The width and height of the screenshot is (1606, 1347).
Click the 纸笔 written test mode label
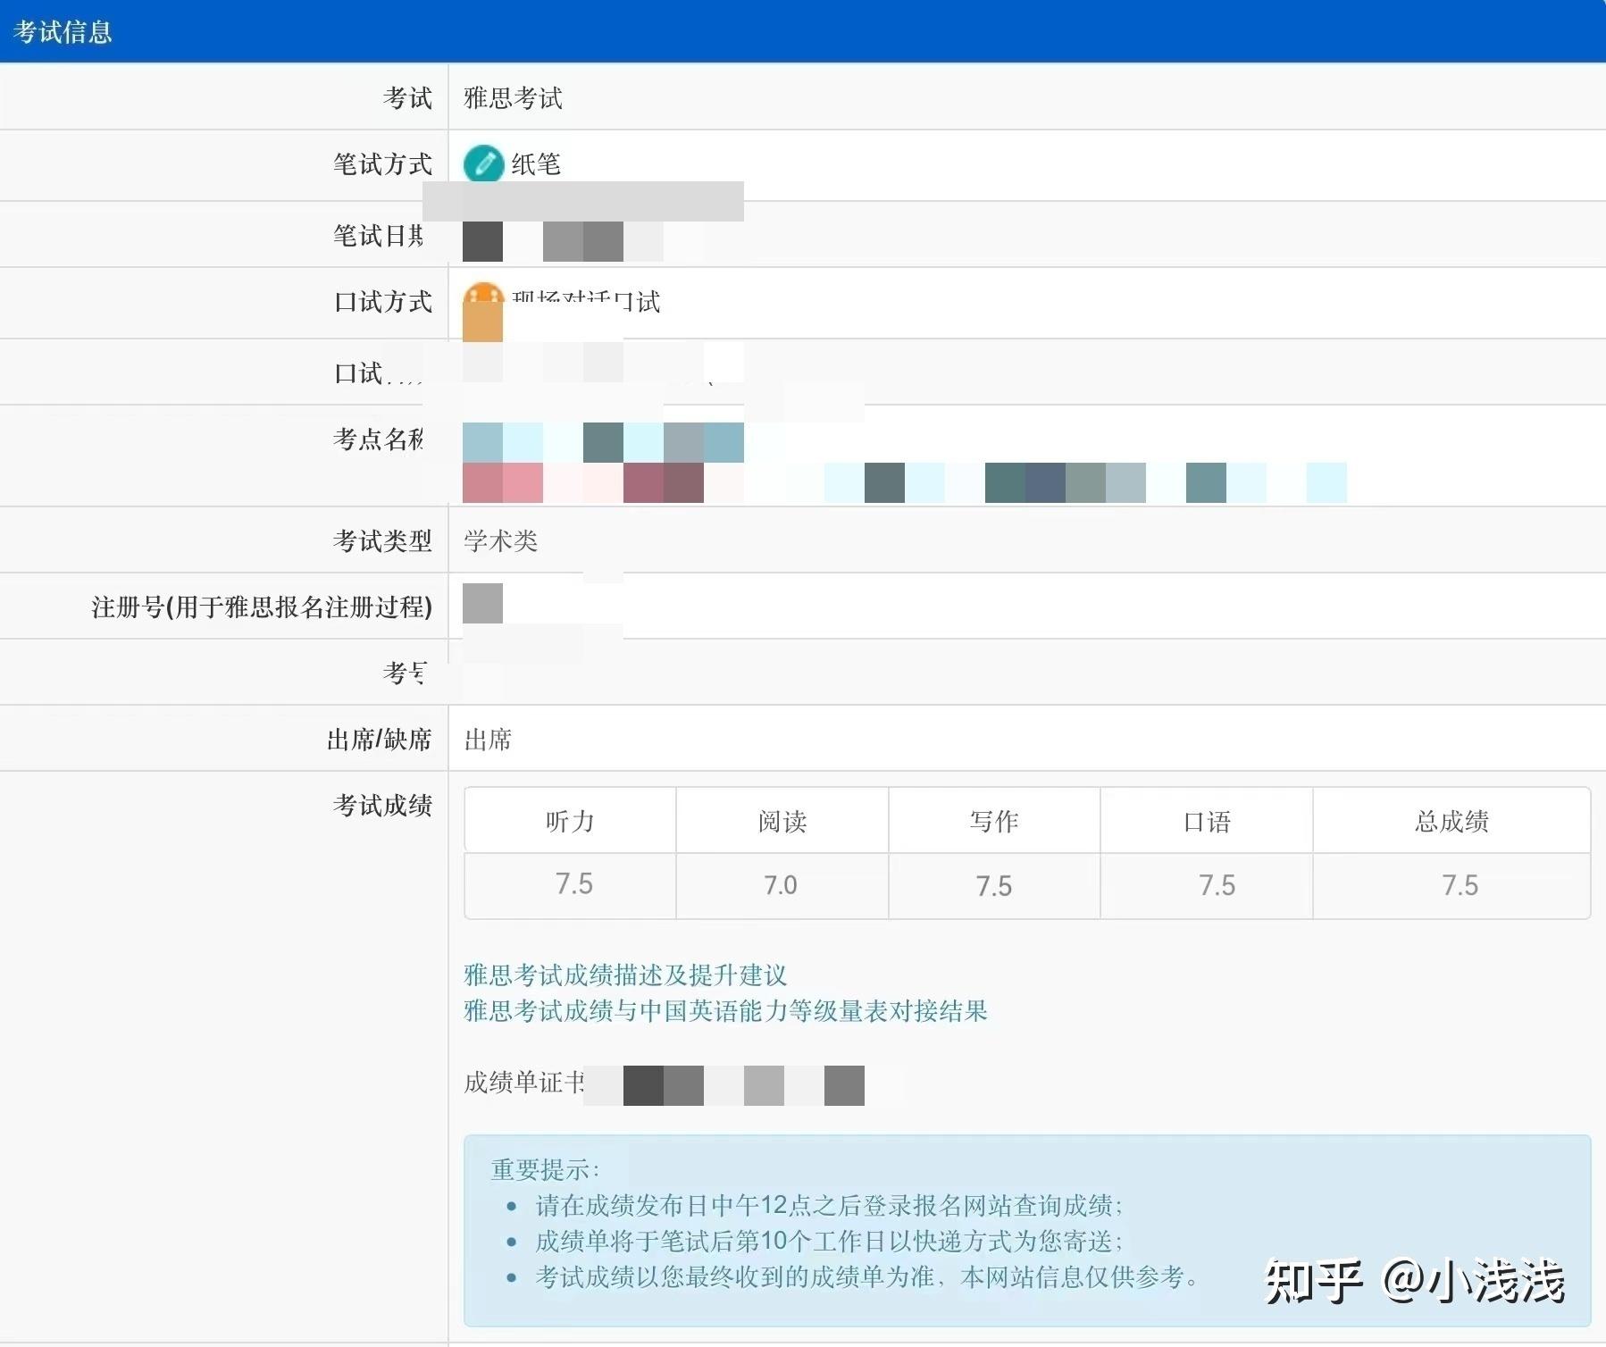(x=536, y=164)
